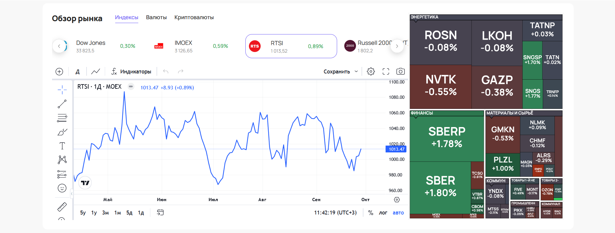Open chart settings gear

click(x=371, y=71)
